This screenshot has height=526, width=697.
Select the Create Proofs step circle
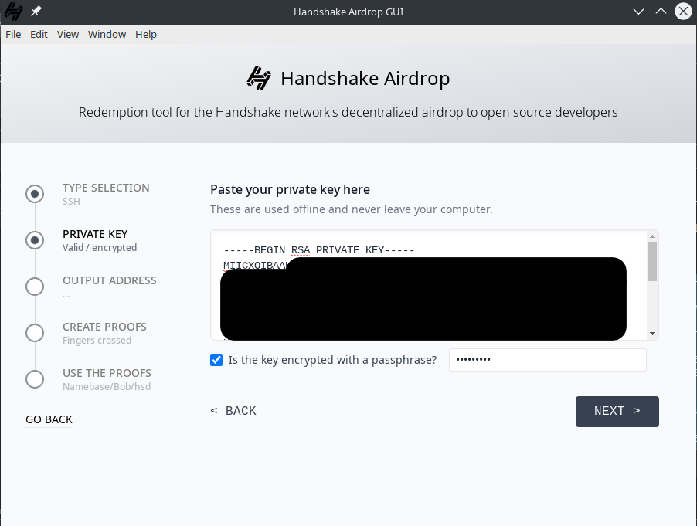[x=35, y=333]
